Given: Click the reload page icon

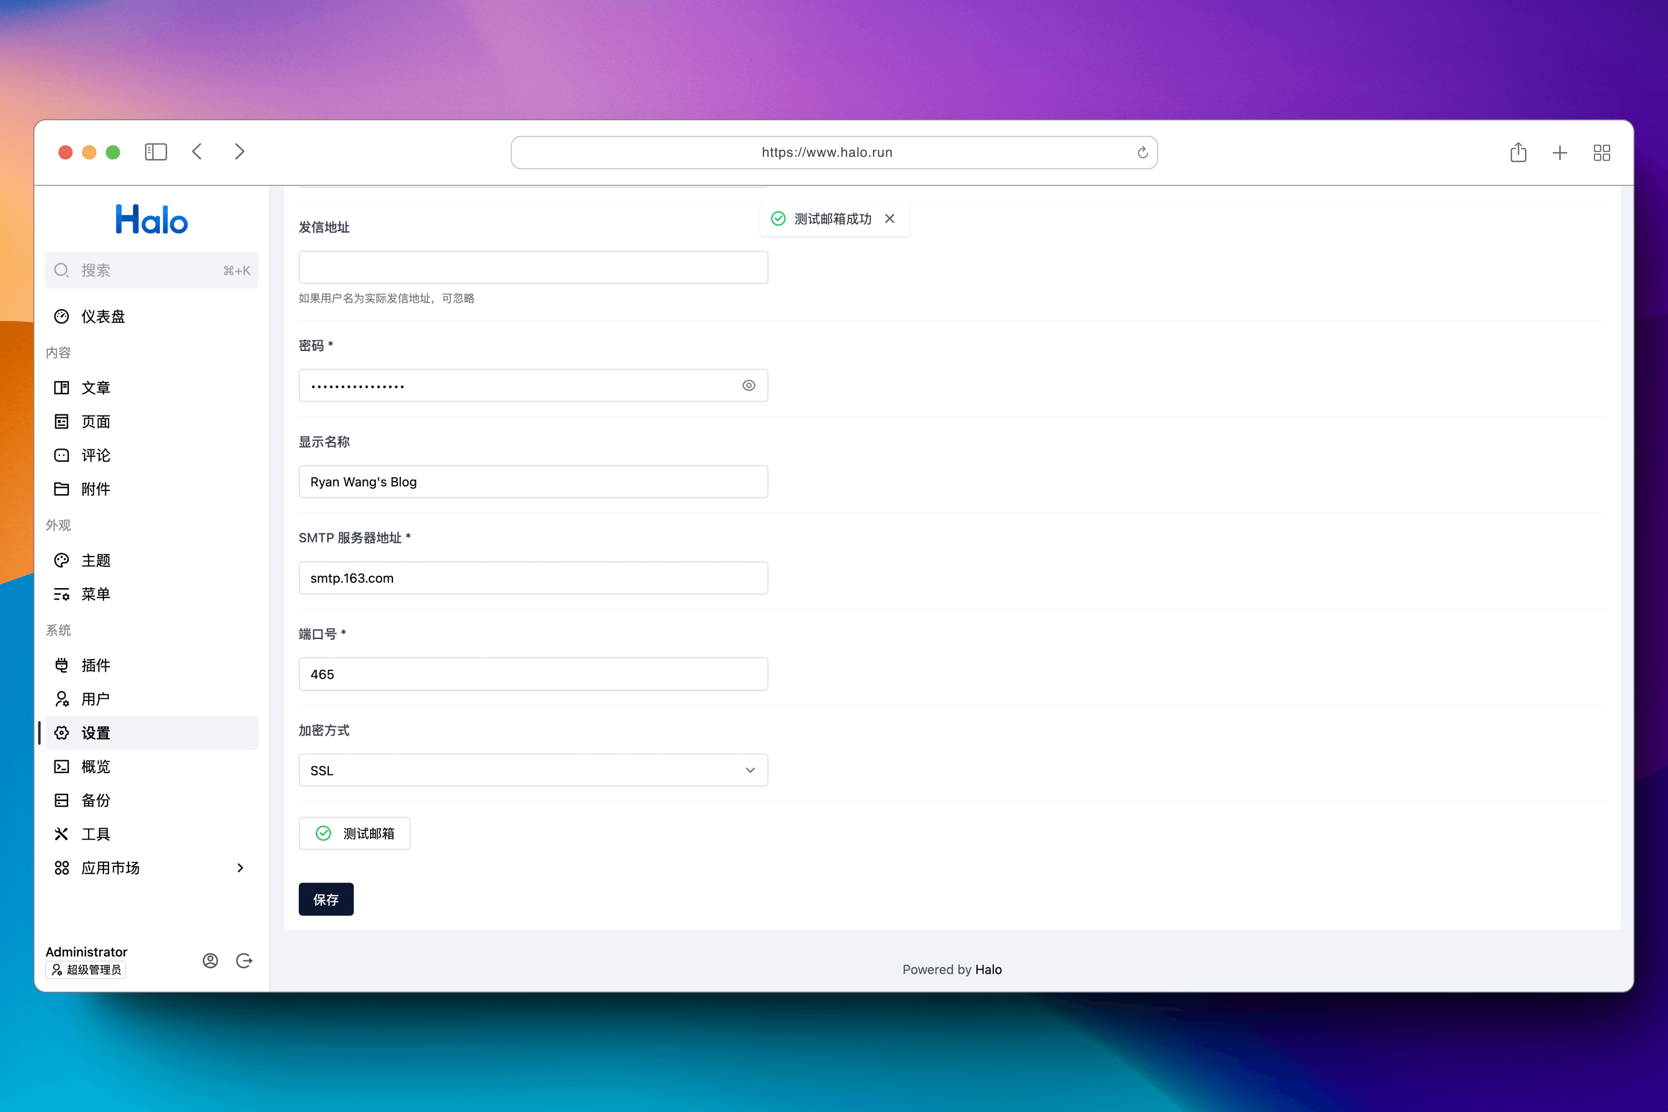Looking at the screenshot, I should coord(1142,152).
